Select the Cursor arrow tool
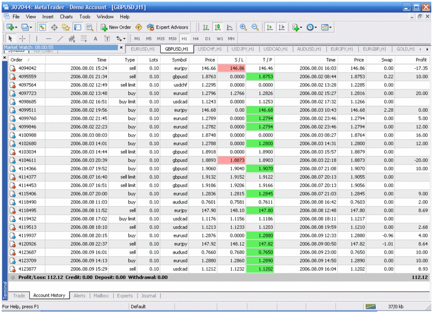Viewport: 433px width, 312px height. [10, 38]
